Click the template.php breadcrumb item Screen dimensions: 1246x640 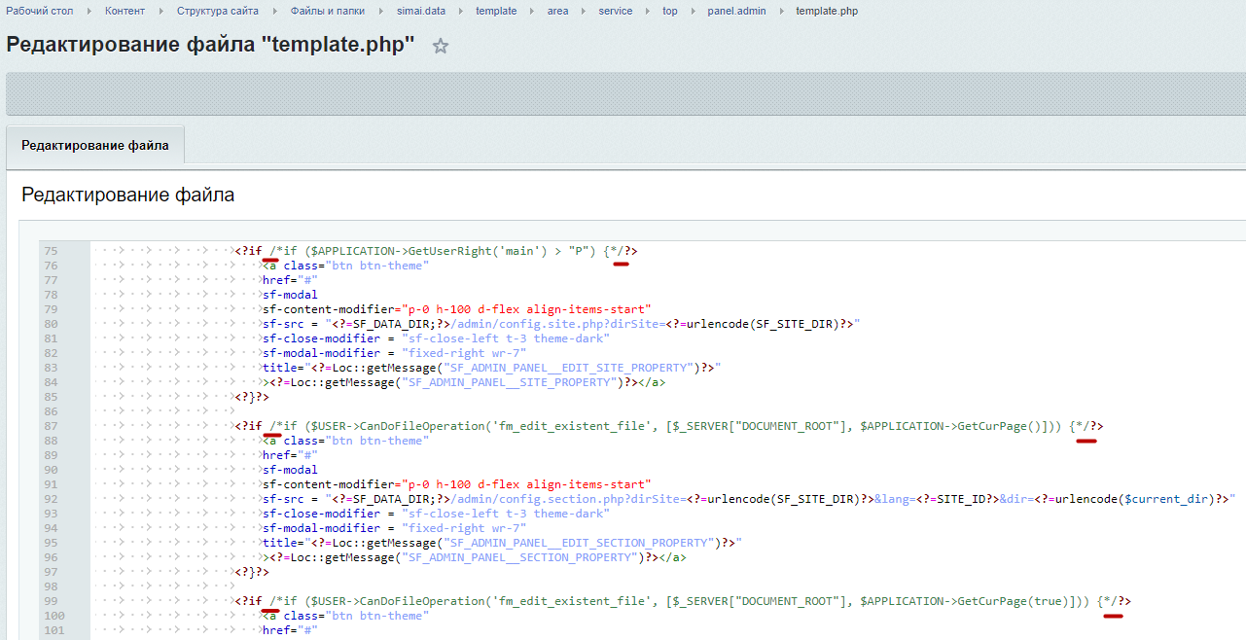(827, 11)
